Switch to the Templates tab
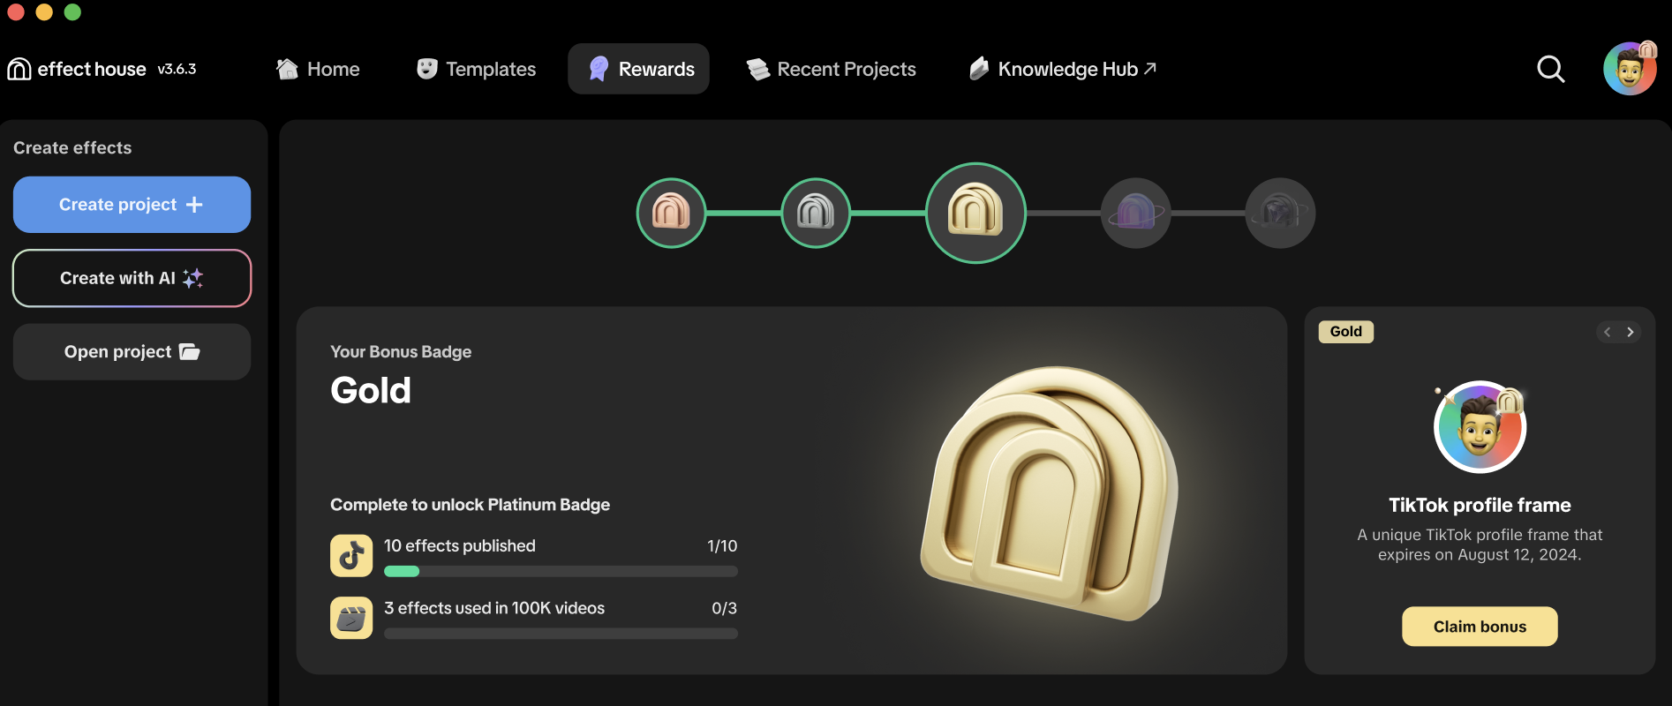This screenshot has width=1672, height=706. point(476,69)
